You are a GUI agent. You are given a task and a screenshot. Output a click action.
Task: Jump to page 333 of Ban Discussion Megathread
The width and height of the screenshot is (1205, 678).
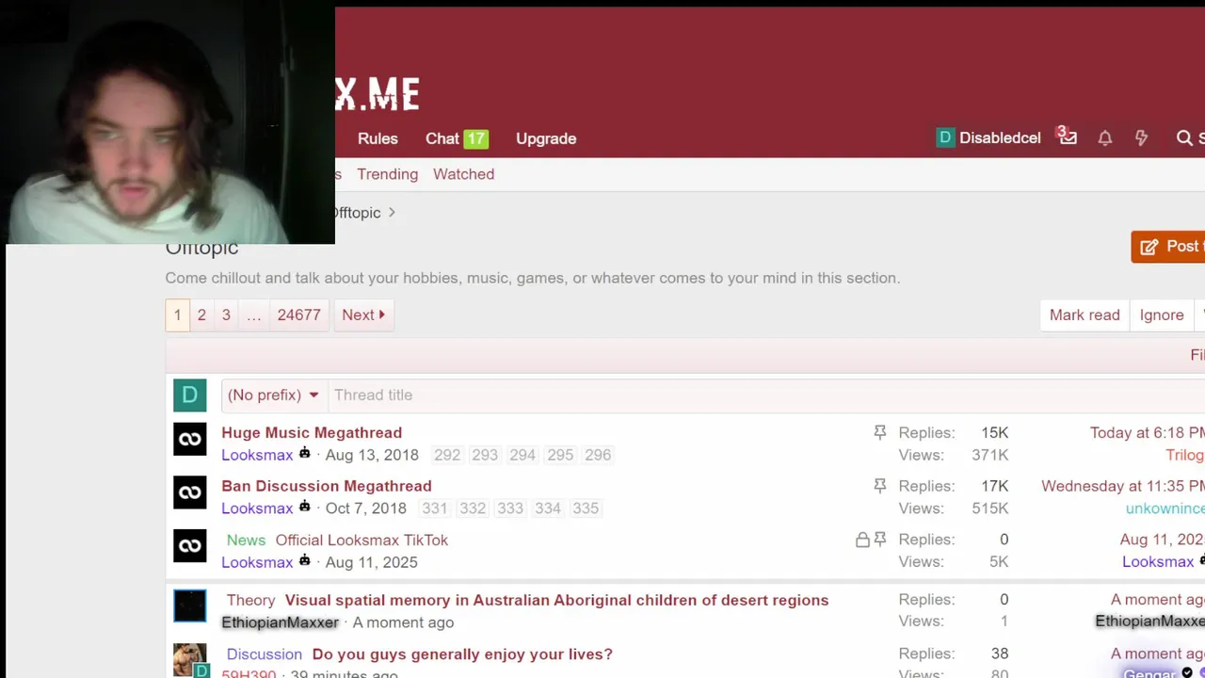pyautogui.click(x=510, y=508)
